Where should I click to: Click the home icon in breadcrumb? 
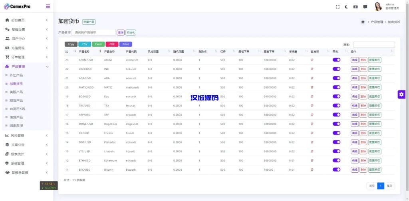coord(363,22)
